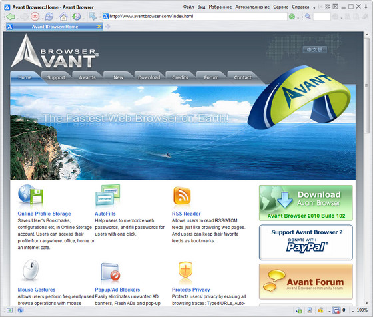Open the Protects Privacy link
Viewport: 373px width, 317px height.
click(191, 290)
